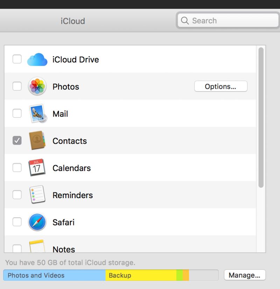Screen dimensions: 280x289
Task: Enable the Safari checkbox
Action: point(17,222)
